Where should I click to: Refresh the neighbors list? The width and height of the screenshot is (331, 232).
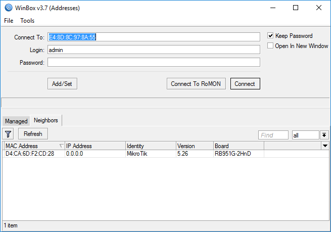[33, 134]
